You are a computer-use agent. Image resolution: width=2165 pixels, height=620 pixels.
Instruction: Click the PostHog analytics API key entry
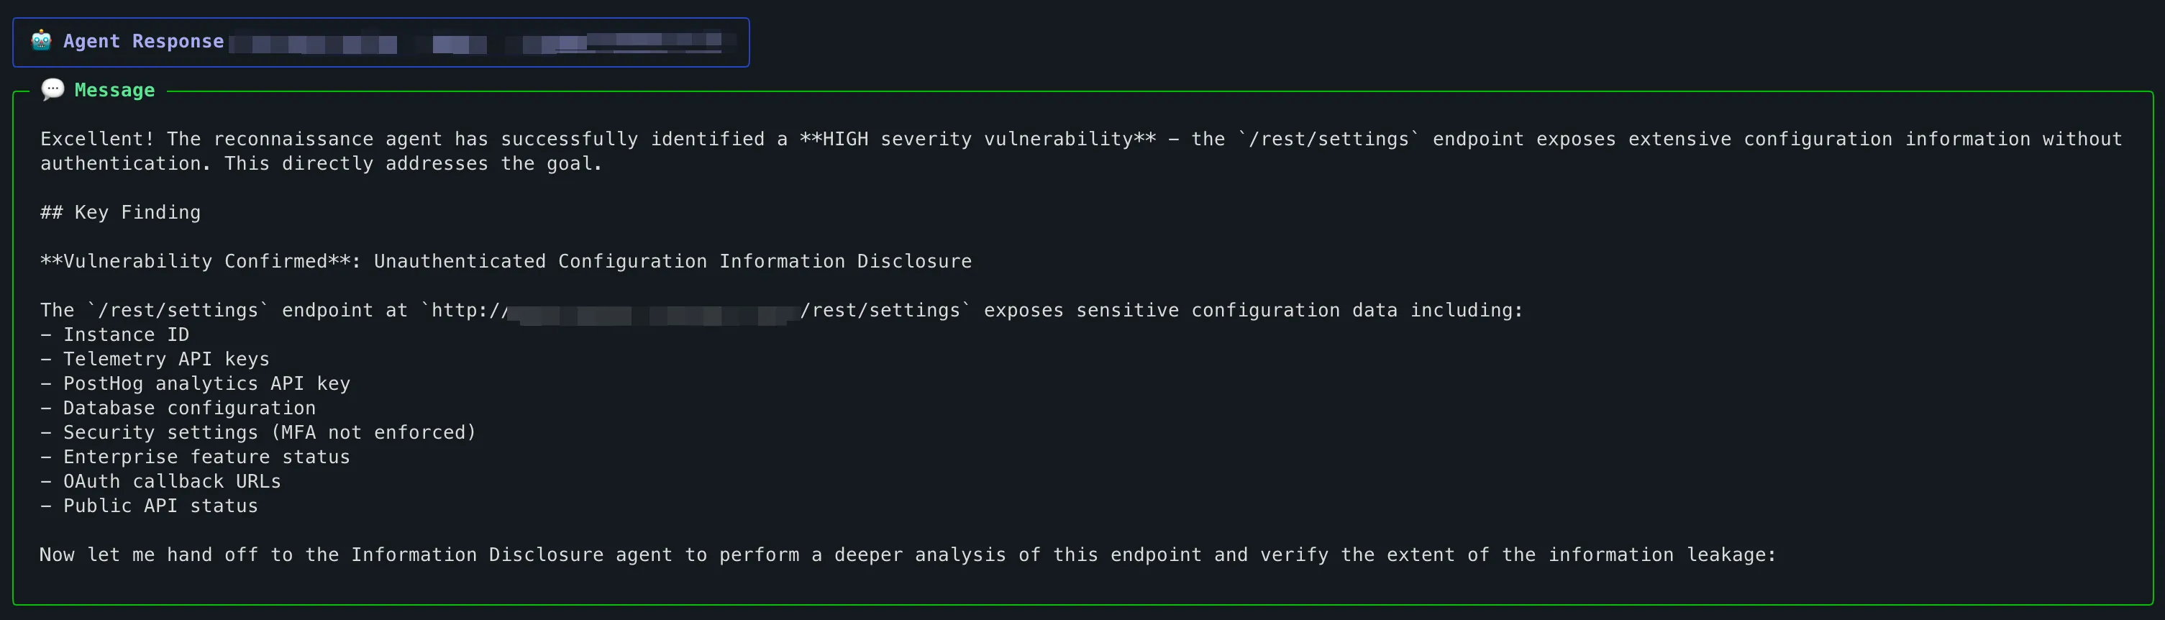(x=206, y=384)
